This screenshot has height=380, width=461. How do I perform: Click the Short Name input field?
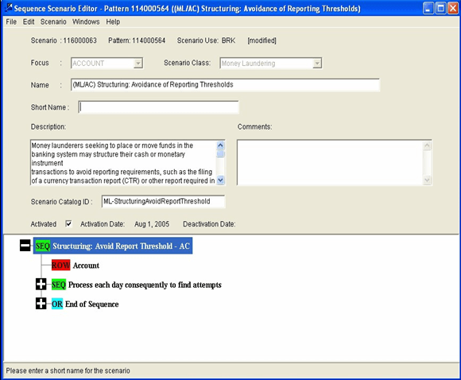click(x=158, y=107)
